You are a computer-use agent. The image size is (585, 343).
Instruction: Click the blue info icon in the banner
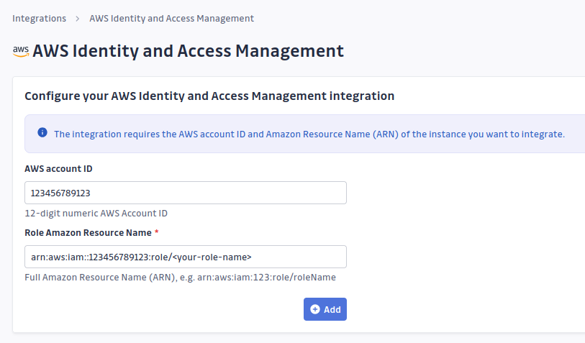[42, 132]
